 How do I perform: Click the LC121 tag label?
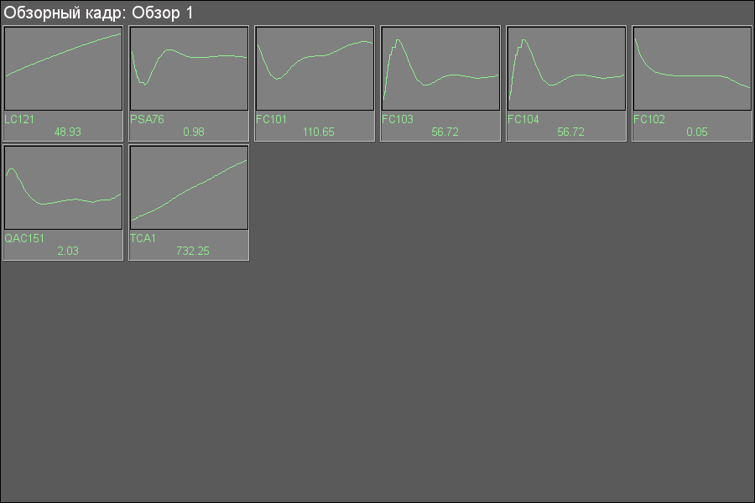pyautogui.click(x=19, y=120)
